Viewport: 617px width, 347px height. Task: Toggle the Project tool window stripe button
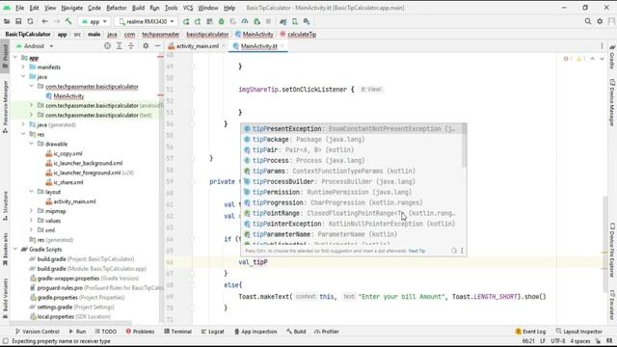pyautogui.click(x=5, y=57)
